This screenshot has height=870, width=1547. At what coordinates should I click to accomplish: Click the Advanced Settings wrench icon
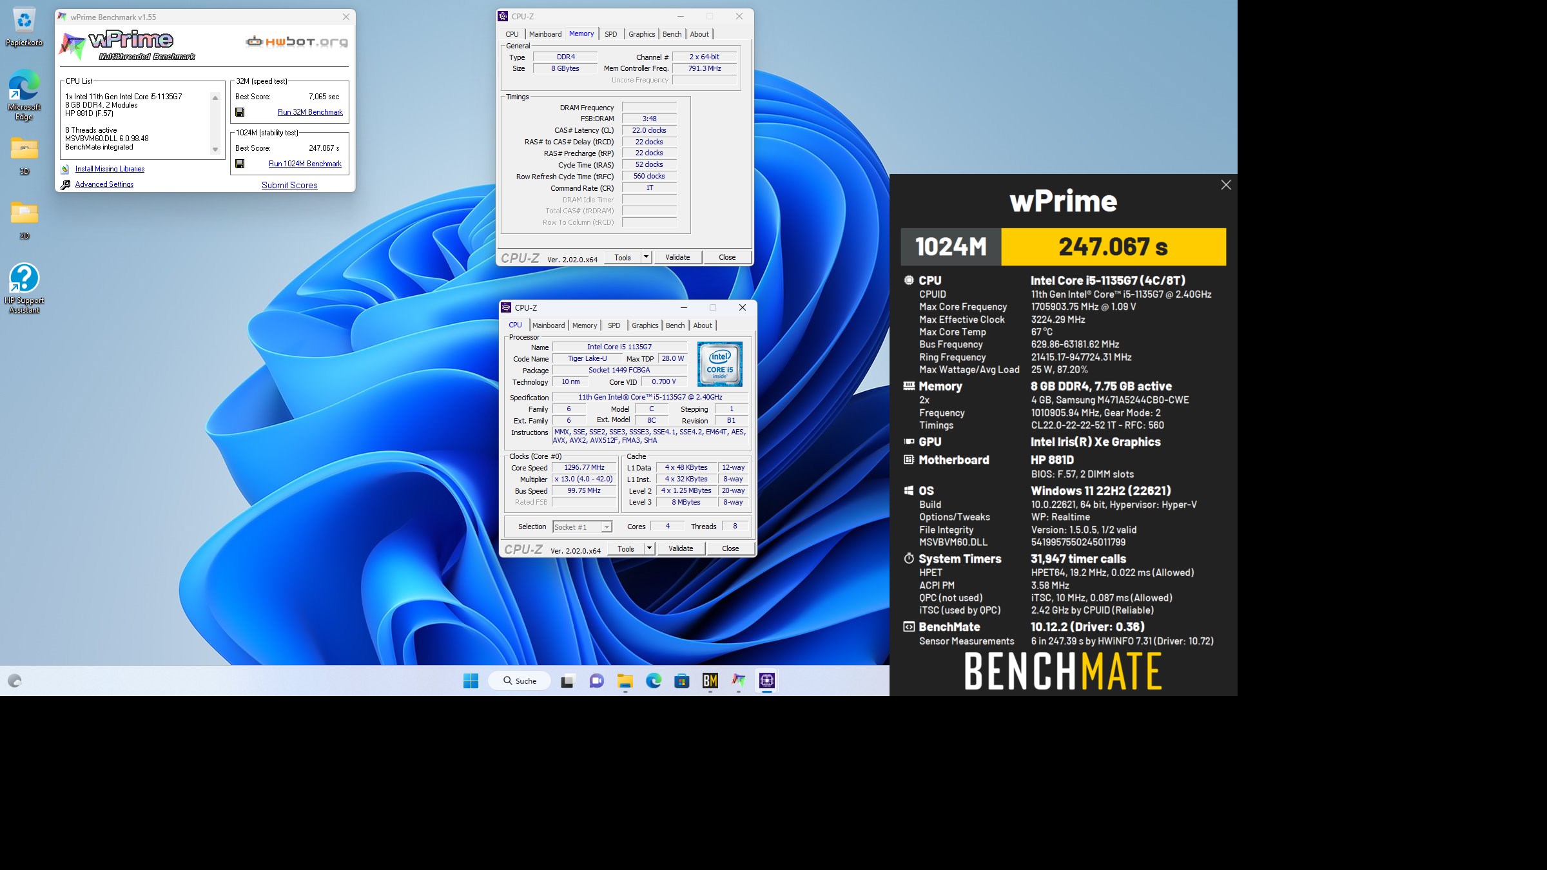point(65,184)
